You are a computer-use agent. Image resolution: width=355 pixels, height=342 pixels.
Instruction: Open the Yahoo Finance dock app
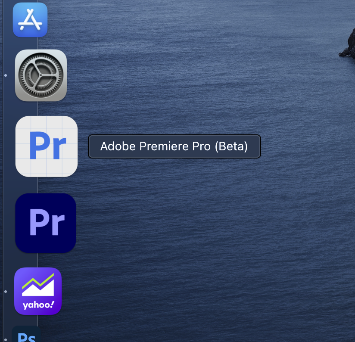pos(38,291)
